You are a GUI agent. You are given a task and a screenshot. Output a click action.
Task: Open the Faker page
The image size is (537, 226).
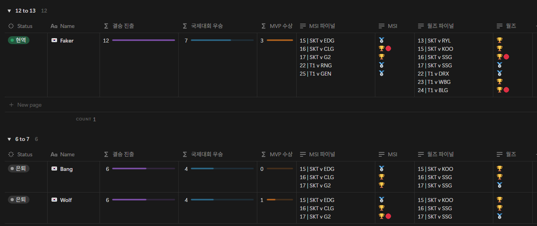point(67,41)
